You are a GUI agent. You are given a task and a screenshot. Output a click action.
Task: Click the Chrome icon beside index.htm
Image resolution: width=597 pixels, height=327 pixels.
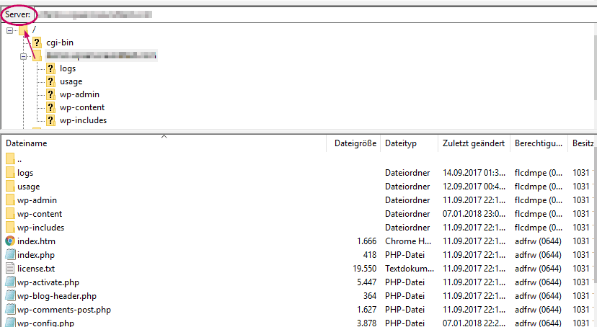[x=10, y=241]
